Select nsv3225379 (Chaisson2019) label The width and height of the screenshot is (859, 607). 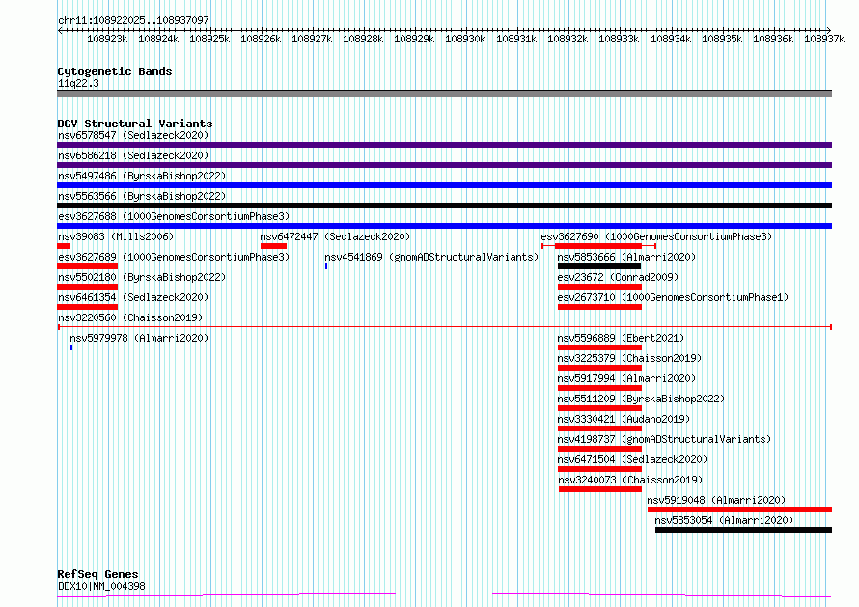click(x=629, y=358)
